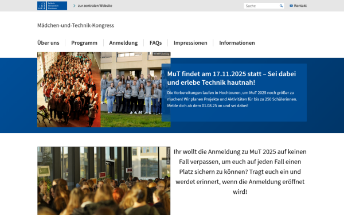Open the FAQs menu item
Screen dimensions: 344x215
coord(156,43)
